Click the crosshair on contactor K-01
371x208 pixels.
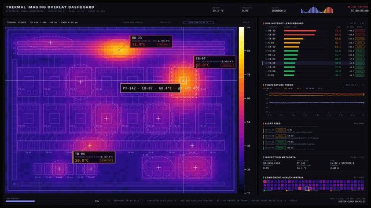click(x=159, y=168)
